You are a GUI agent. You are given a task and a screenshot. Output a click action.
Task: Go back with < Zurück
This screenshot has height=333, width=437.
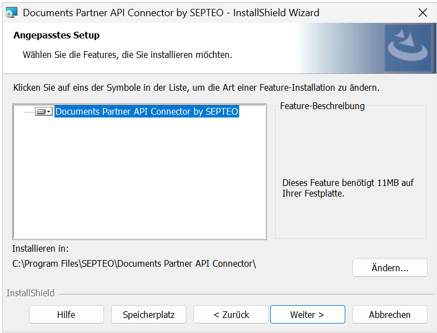(231, 315)
